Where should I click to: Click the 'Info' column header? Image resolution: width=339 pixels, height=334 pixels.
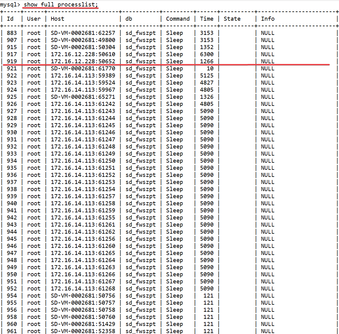268,19
